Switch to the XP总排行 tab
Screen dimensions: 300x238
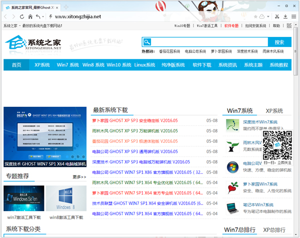(x=274, y=230)
